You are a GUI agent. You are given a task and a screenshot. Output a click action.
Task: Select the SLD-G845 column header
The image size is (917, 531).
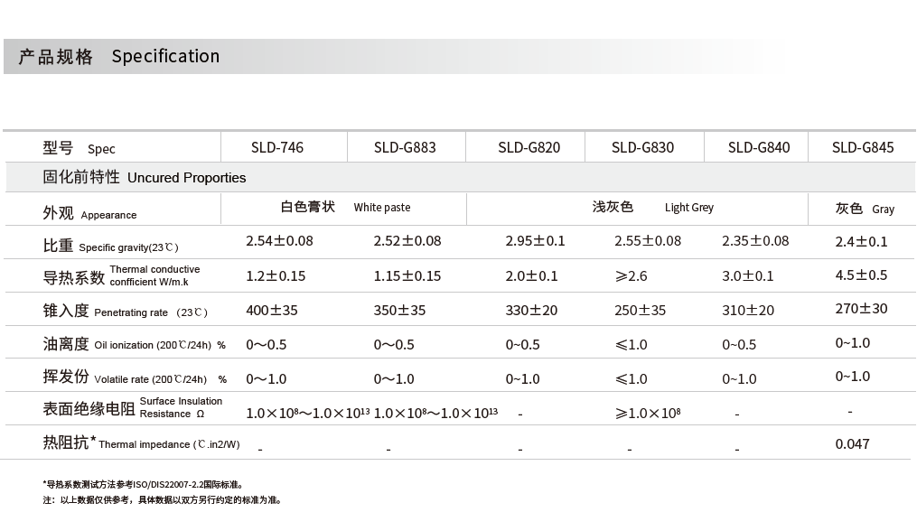coord(863,147)
